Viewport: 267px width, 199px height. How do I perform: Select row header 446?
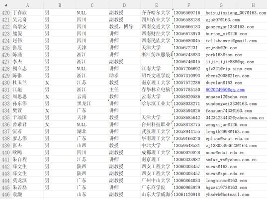[x=5, y=195]
